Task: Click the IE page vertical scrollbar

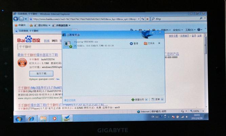Action: click(x=205, y=71)
